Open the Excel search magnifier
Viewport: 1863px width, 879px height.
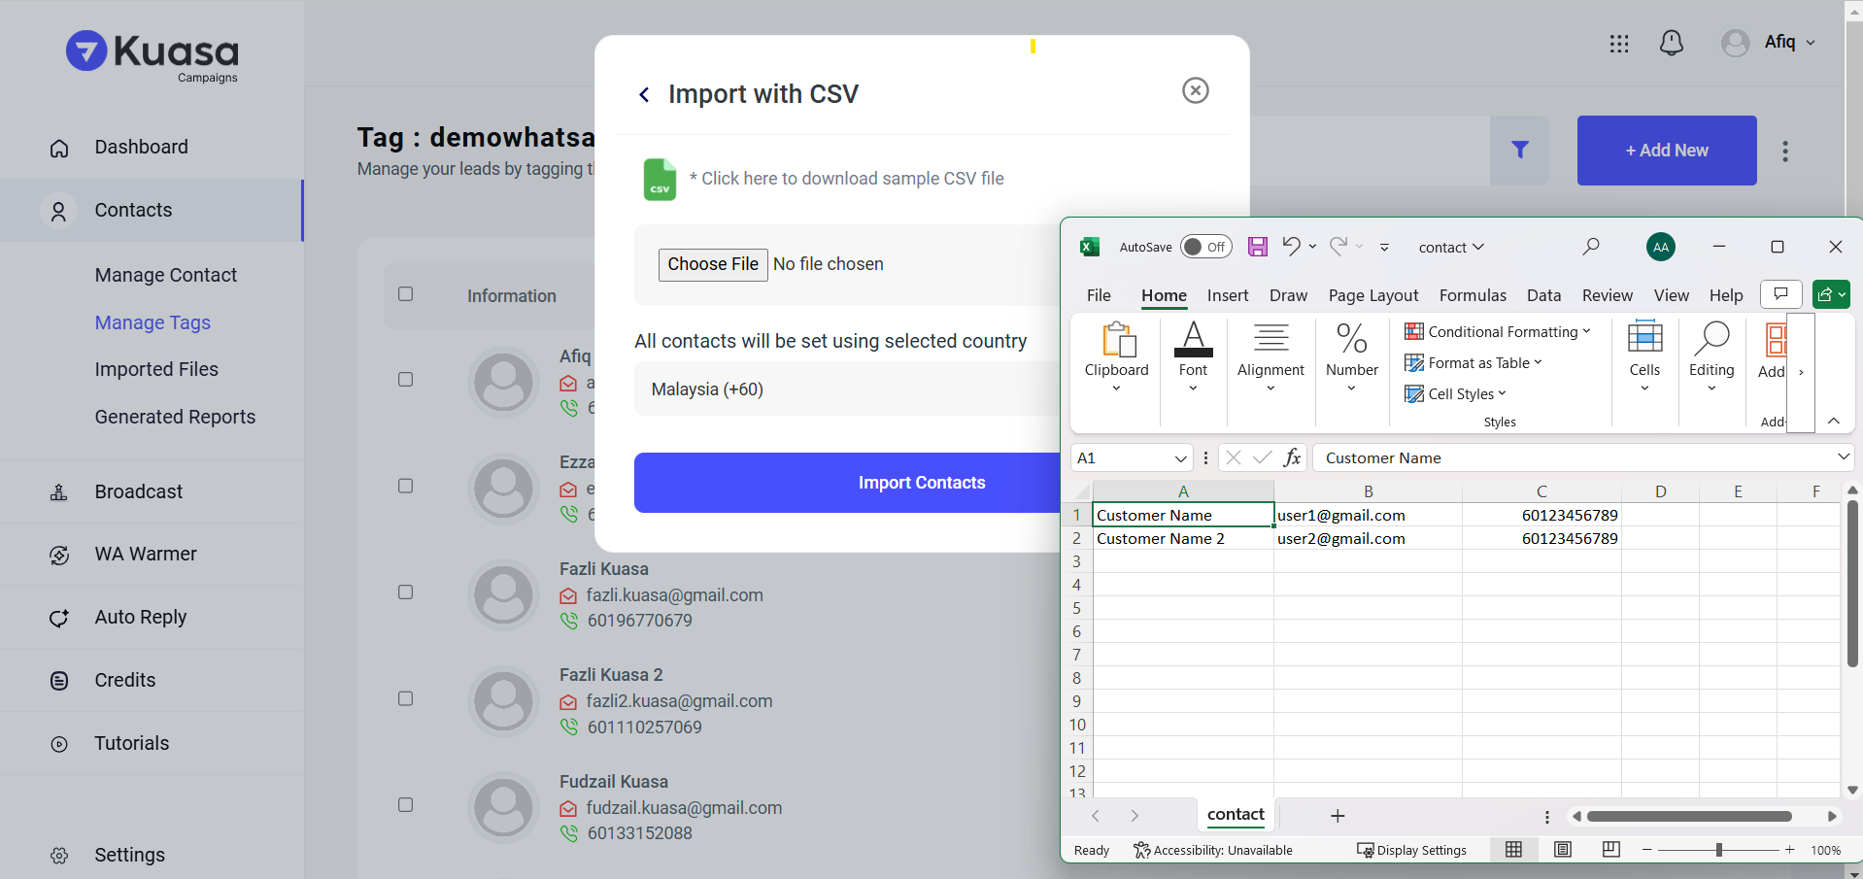1590,247
